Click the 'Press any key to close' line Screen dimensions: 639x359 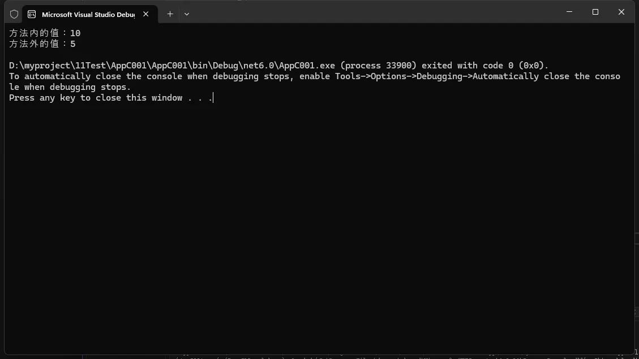(111, 98)
